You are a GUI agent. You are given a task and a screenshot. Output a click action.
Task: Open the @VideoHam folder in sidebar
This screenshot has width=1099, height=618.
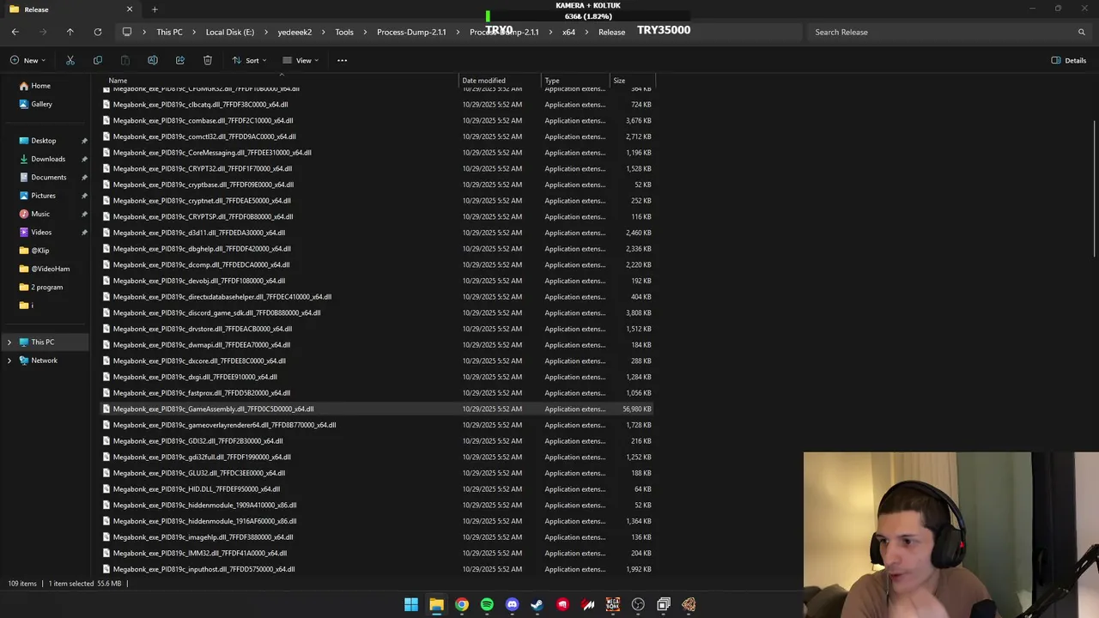click(x=50, y=269)
